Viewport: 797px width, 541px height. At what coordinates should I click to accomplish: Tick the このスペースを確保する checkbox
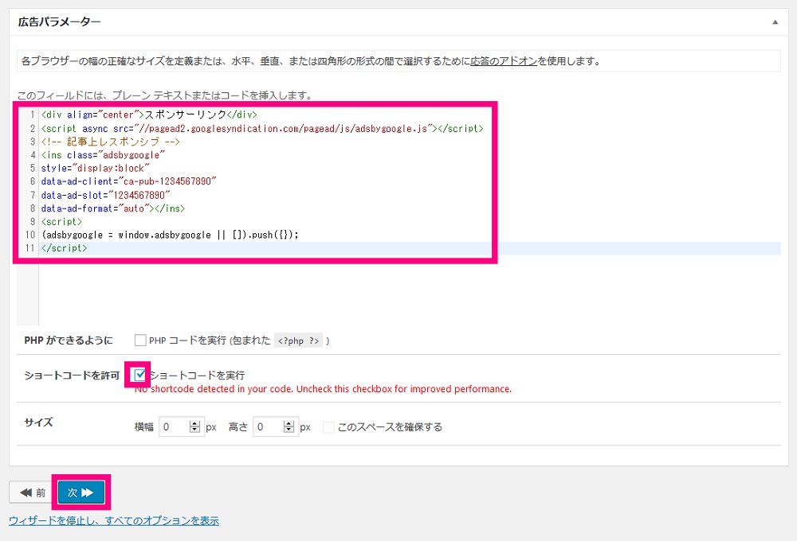[329, 427]
